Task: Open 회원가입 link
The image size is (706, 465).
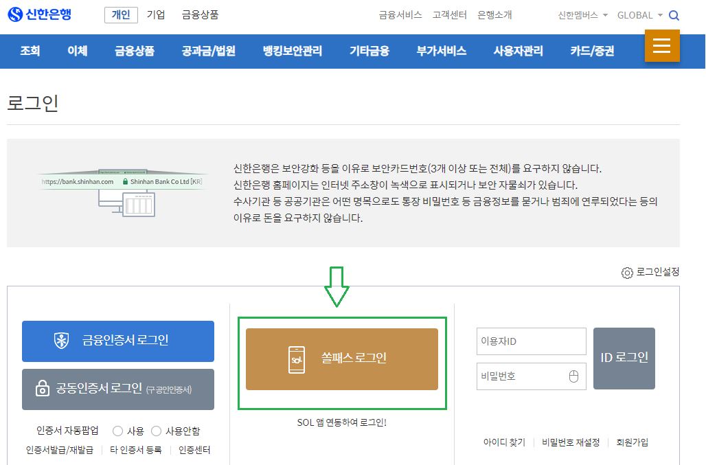Action: pyautogui.click(x=632, y=442)
